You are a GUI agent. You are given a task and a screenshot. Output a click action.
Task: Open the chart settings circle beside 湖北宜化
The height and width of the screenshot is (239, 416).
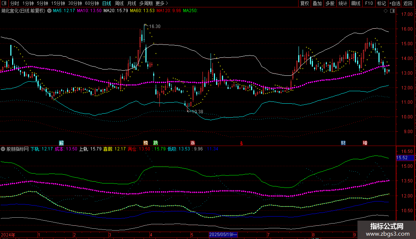coord(49,11)
